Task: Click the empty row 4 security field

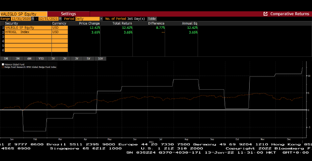Action: click(28, 41)
